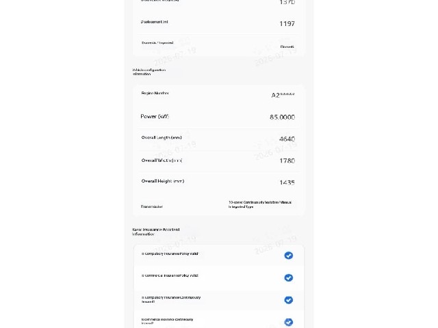This screenshot has height=328, width=438.
Task: Click the 1435 overall height value
Action: coord(287,182)
